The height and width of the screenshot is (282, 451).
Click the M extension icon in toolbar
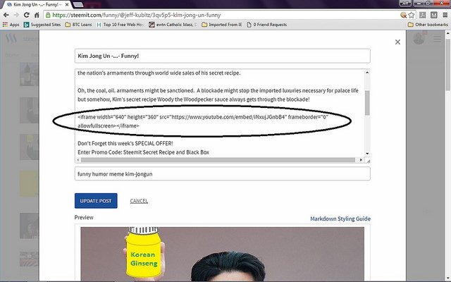pos(434,16)
